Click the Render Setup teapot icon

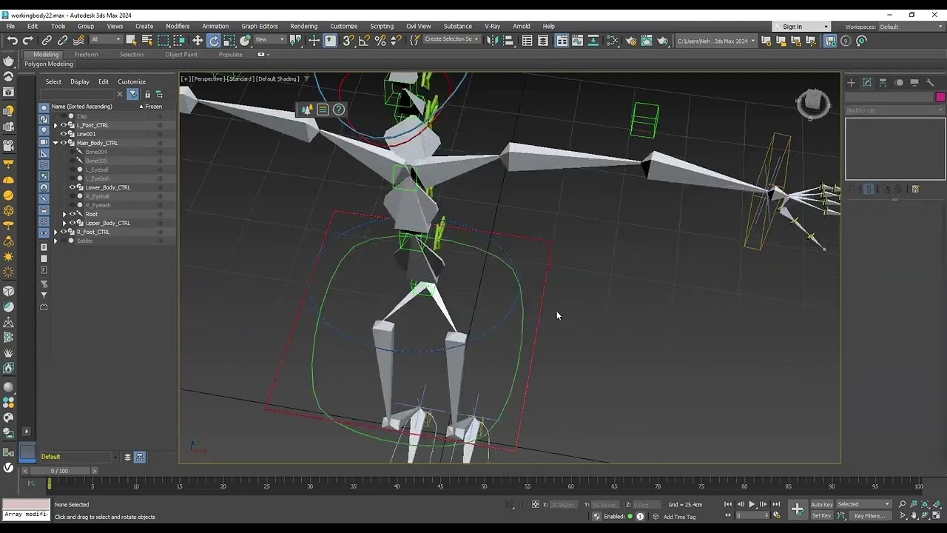[x=631, y=40]
